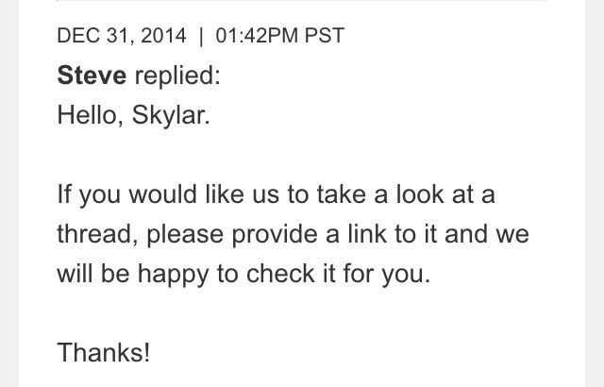Click the Hello, Skylar. greeting
This screenshot has width=604, height=387.
click(x=133, y=115)
